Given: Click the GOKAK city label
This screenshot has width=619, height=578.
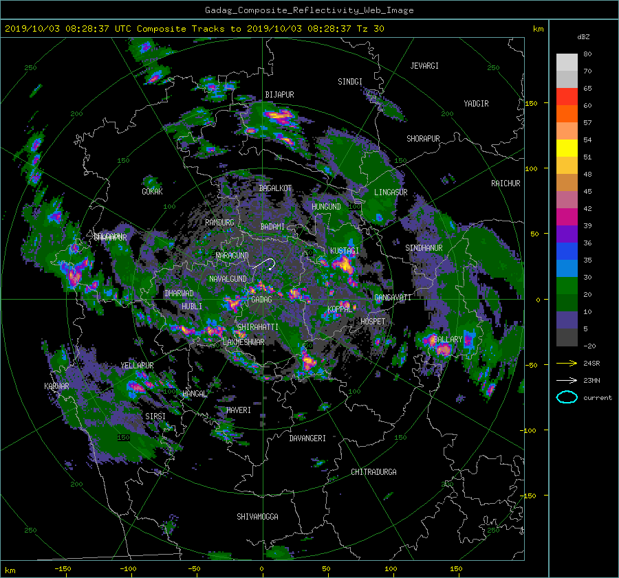Looking at the screenshot, I should click(152, 191).
